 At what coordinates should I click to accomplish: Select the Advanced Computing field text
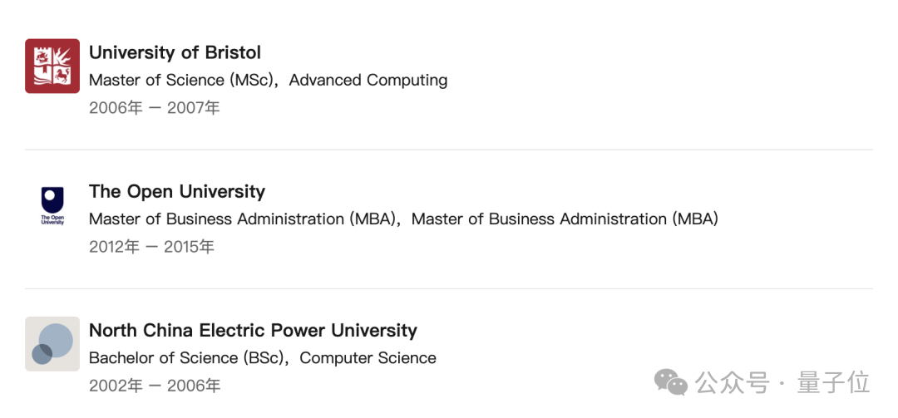[x=368, y=80]
